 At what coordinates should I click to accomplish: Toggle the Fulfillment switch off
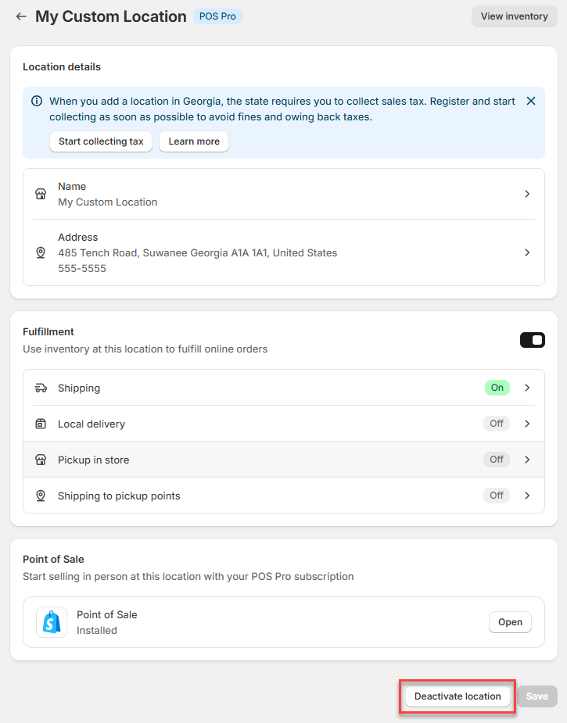click(x=533, y=340)
